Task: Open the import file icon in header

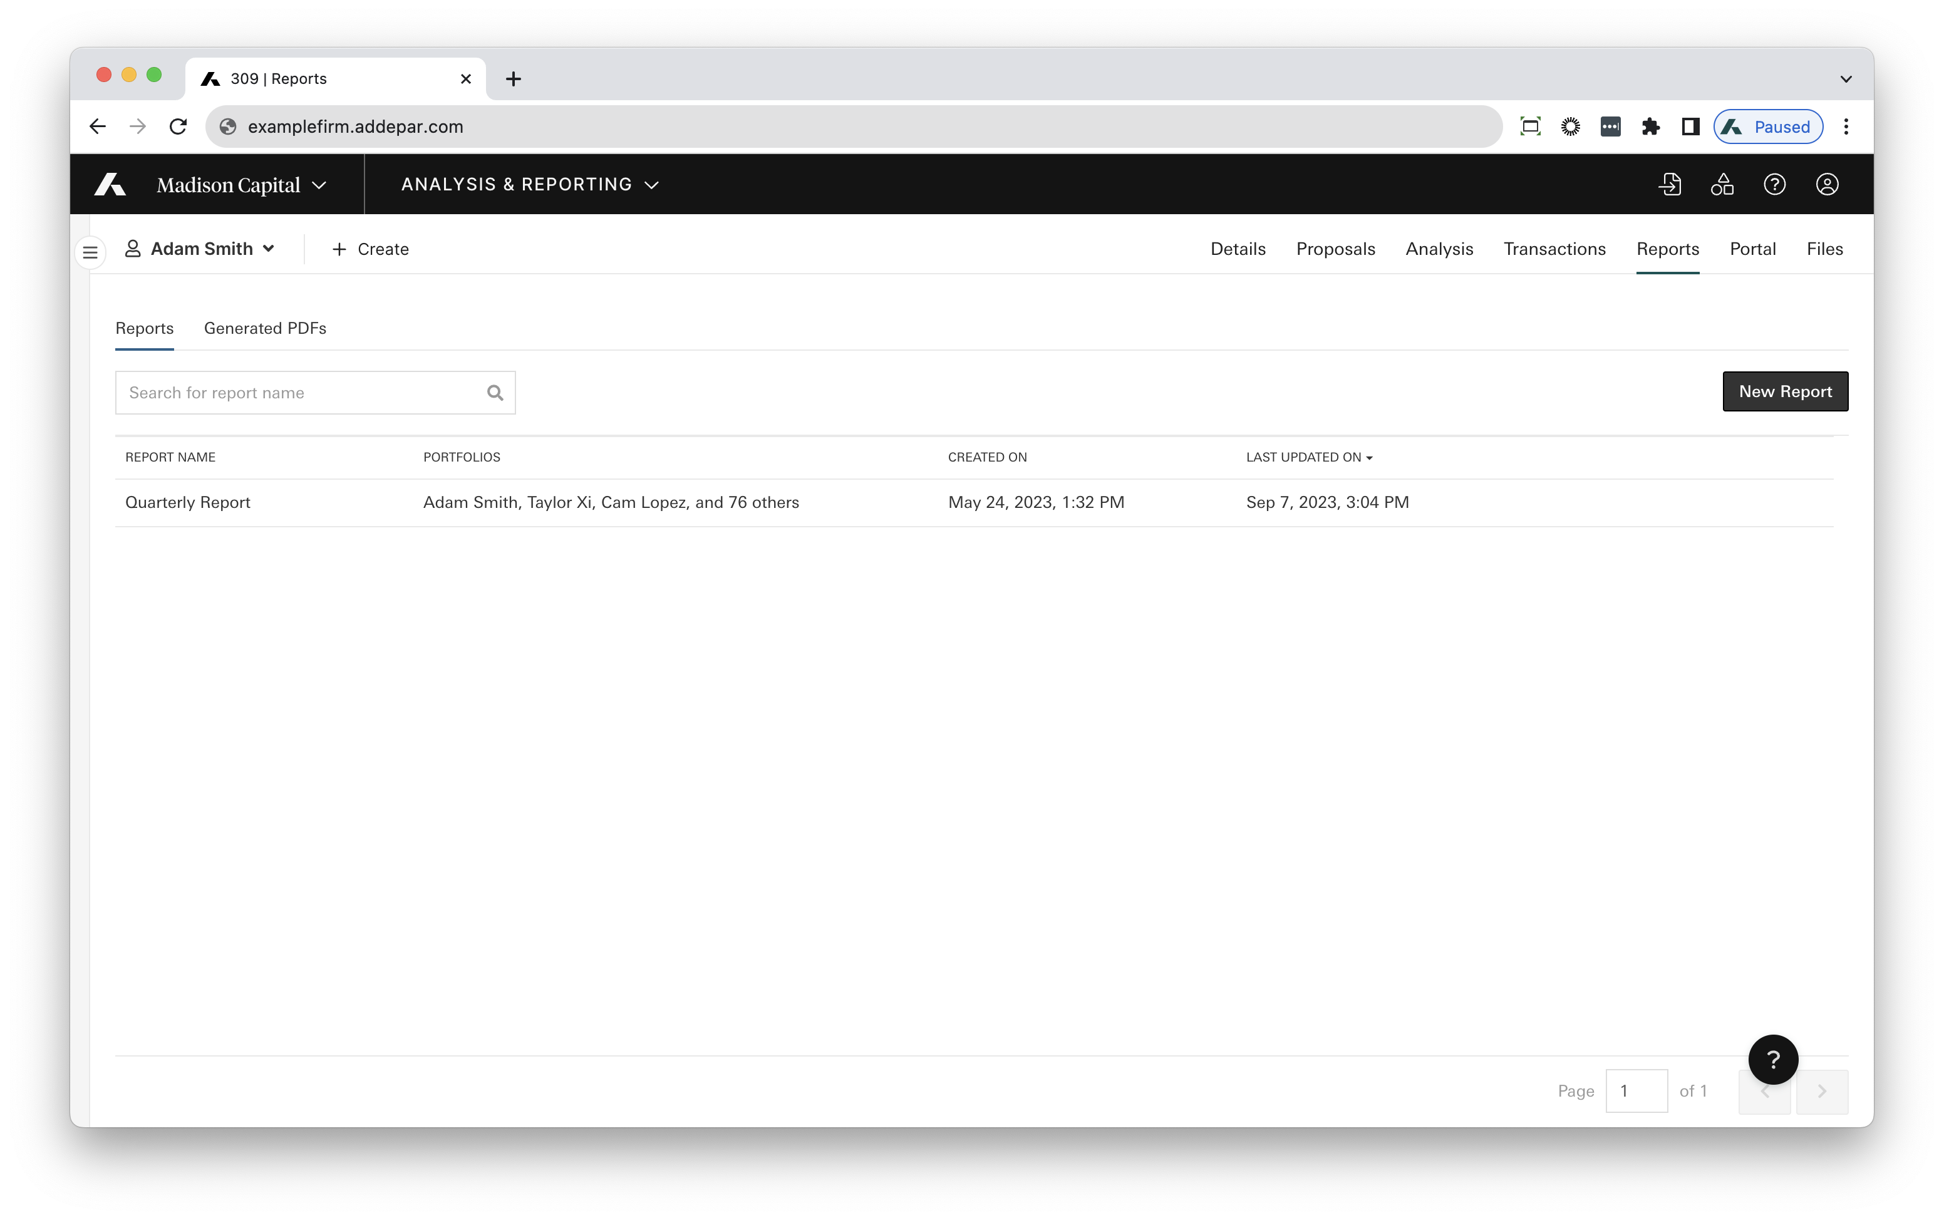Action: pos(1670,185)
